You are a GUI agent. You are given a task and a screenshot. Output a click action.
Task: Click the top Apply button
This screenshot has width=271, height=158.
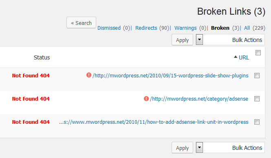(x=182, y=40)
